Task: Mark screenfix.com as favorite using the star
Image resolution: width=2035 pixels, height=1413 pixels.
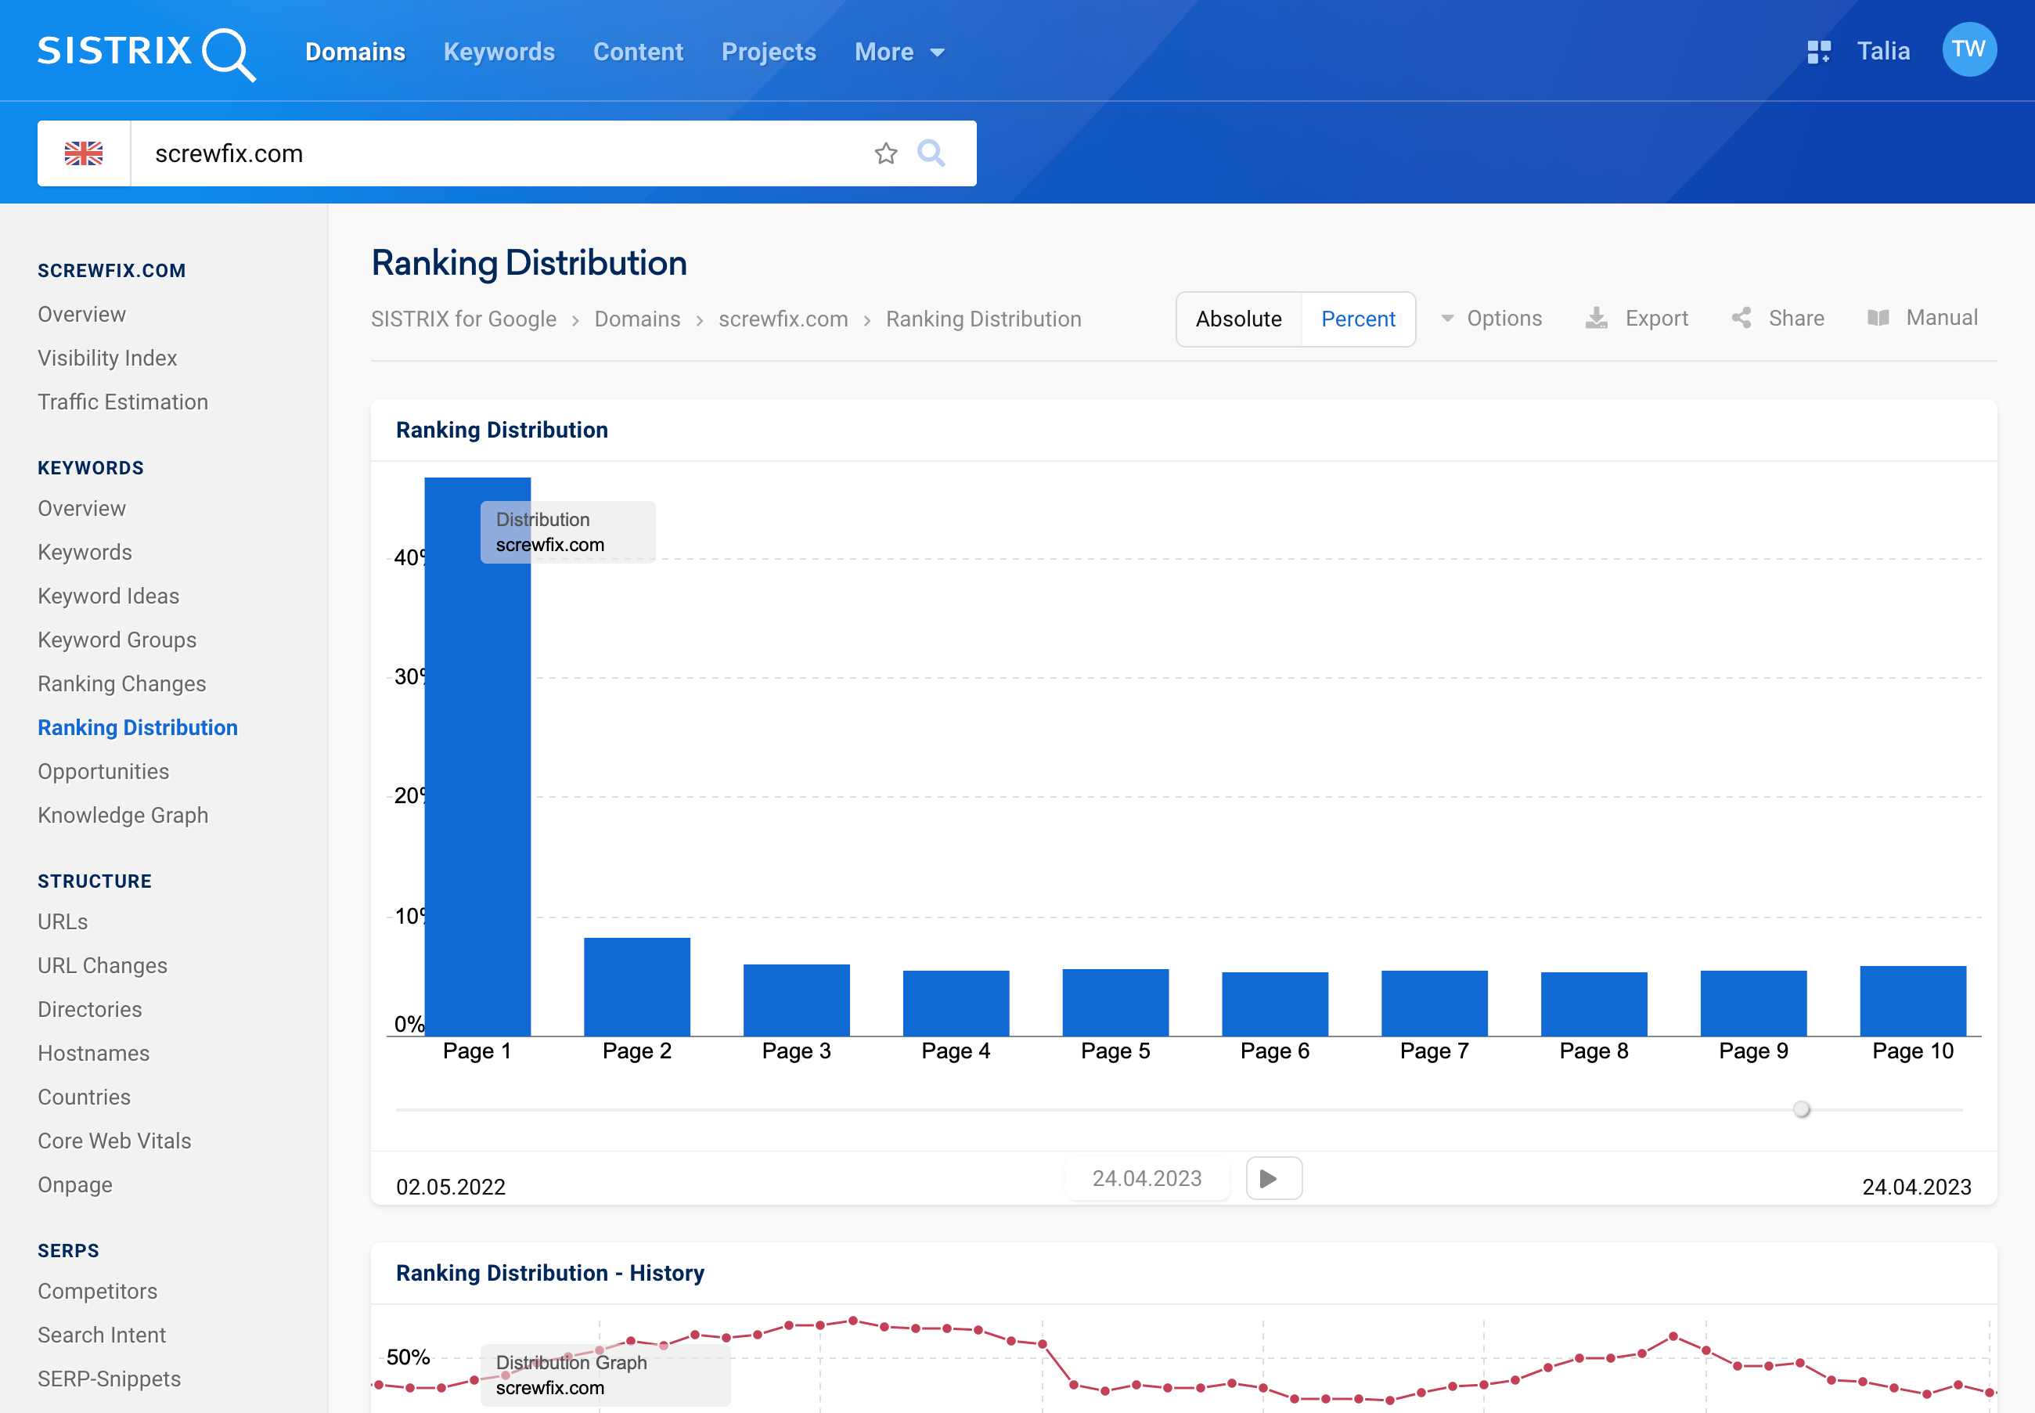Action: 886,153
